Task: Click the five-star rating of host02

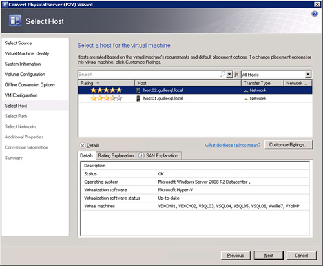Action: coord(106,90)
